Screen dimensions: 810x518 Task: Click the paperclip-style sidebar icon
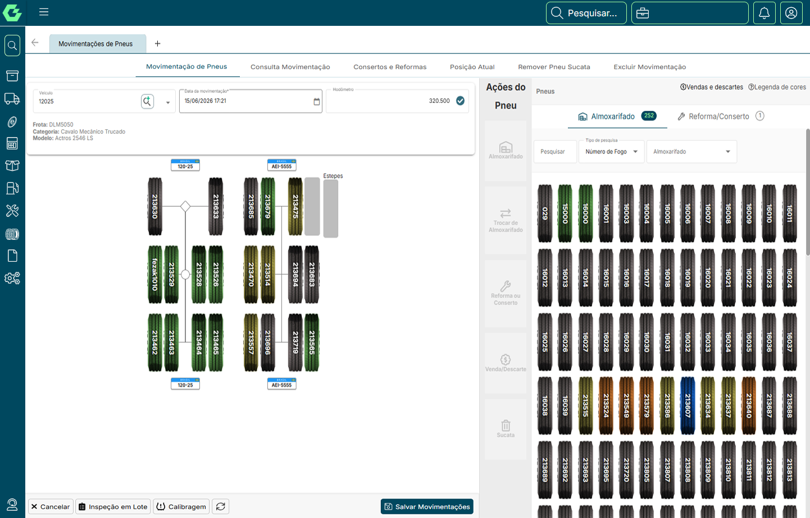point(12,121)
